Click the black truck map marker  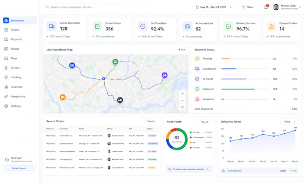point(120,100)
